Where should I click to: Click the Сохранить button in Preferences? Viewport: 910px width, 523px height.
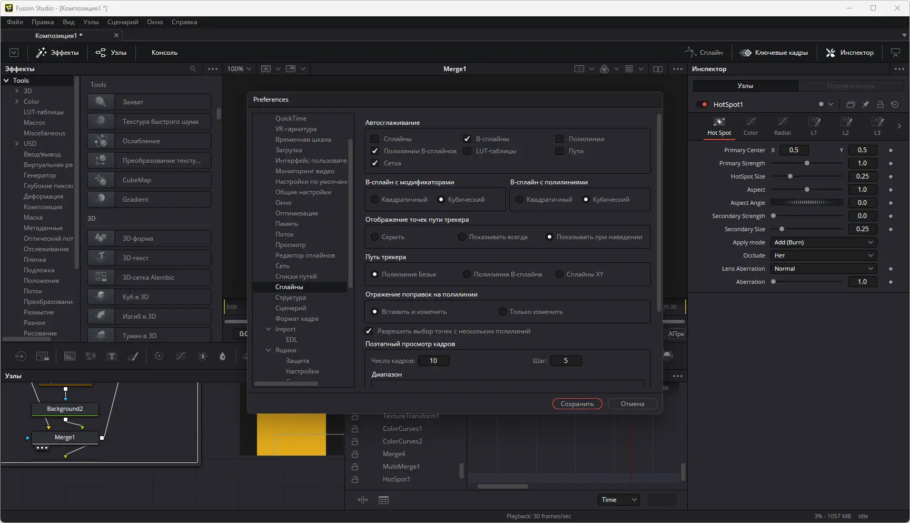pos(577,403)
